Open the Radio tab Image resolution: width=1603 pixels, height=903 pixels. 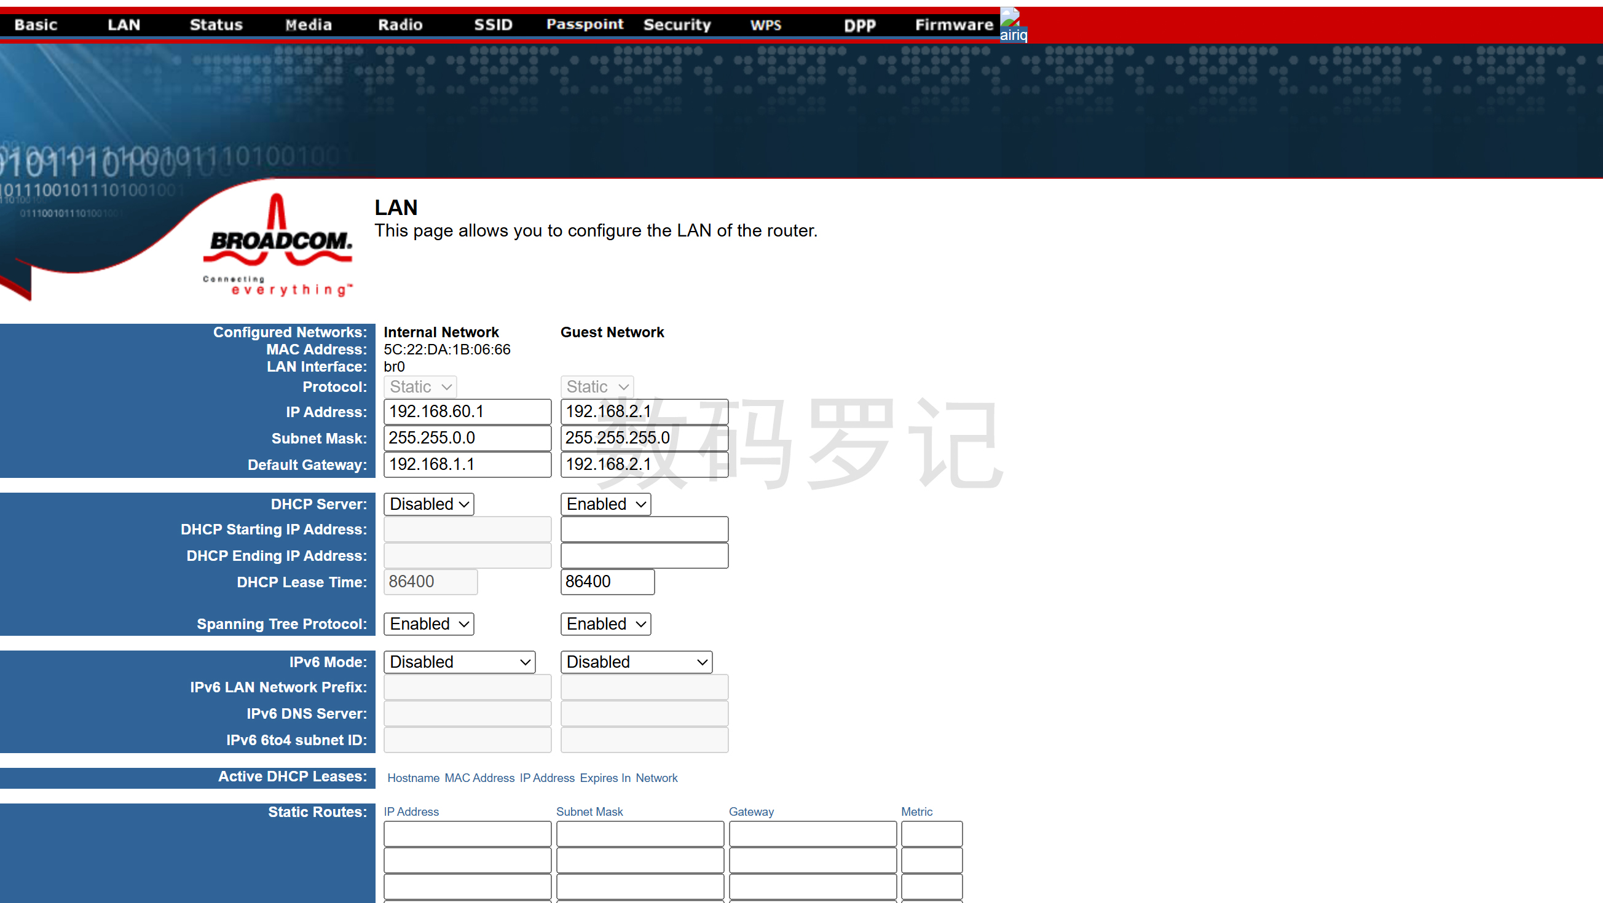[400, 25]
